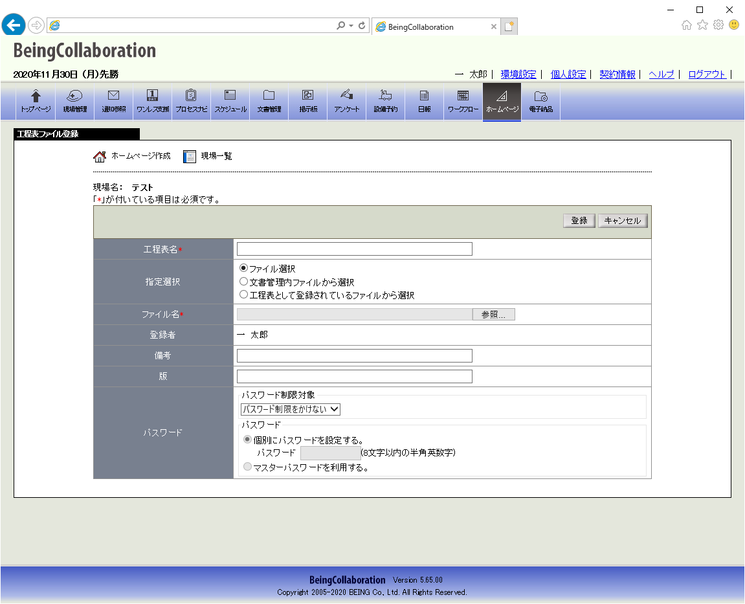Viewport: 745px width, 604px height.
Task: Click the 現場一覧 list icon
Action: pyautogui.click(x=190, y=157)
